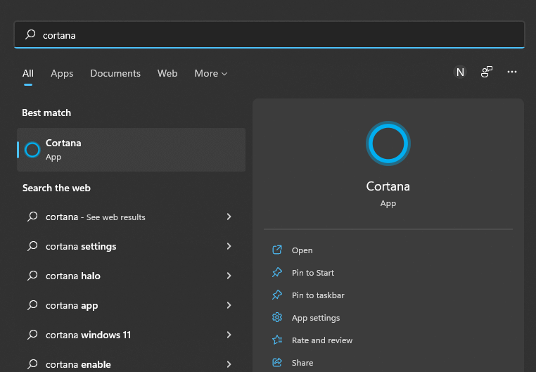Switch to the Apps tab
The height and width of the screenshot is (372, 536).
click(62, 73)
